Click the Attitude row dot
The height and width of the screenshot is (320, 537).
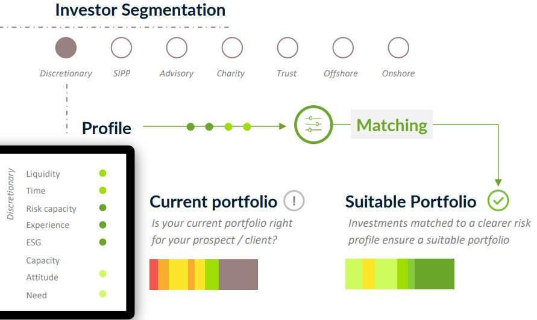coord(102,274)
